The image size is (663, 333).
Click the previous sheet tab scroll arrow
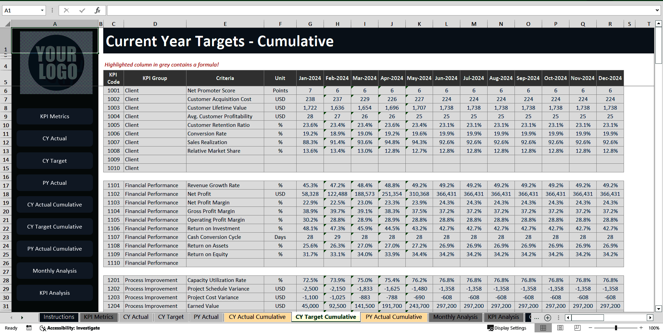[11, 317]
